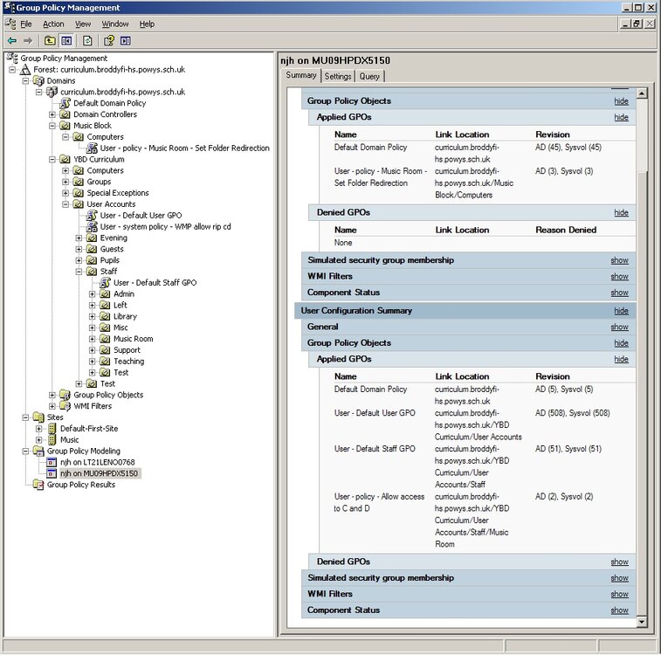Click the report scrollbar up arrow
The height and width of the screenshot is (655, 661).
click(642, 93)
